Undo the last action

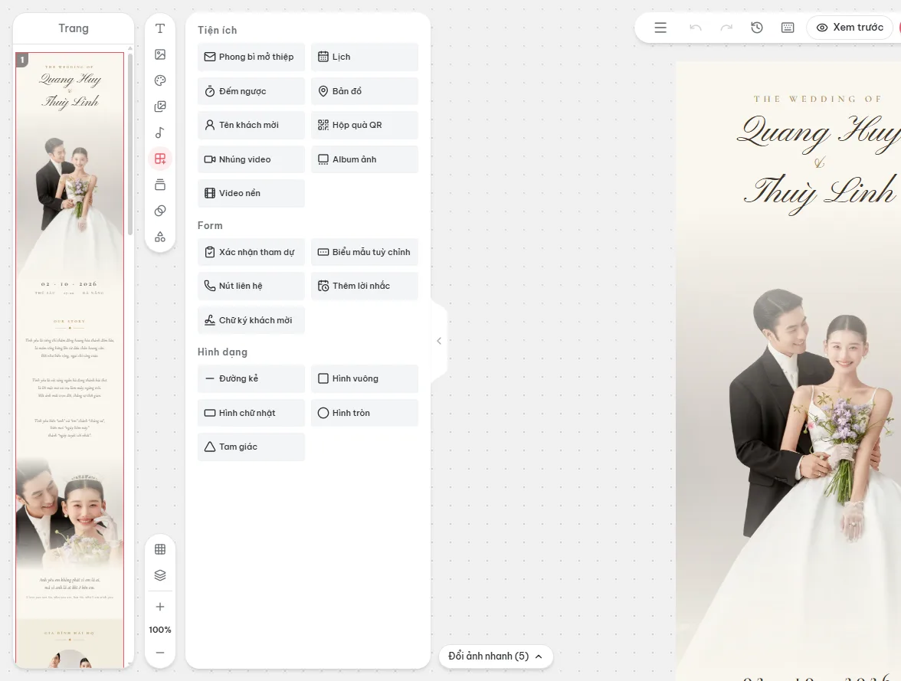(x=696, y=28)
